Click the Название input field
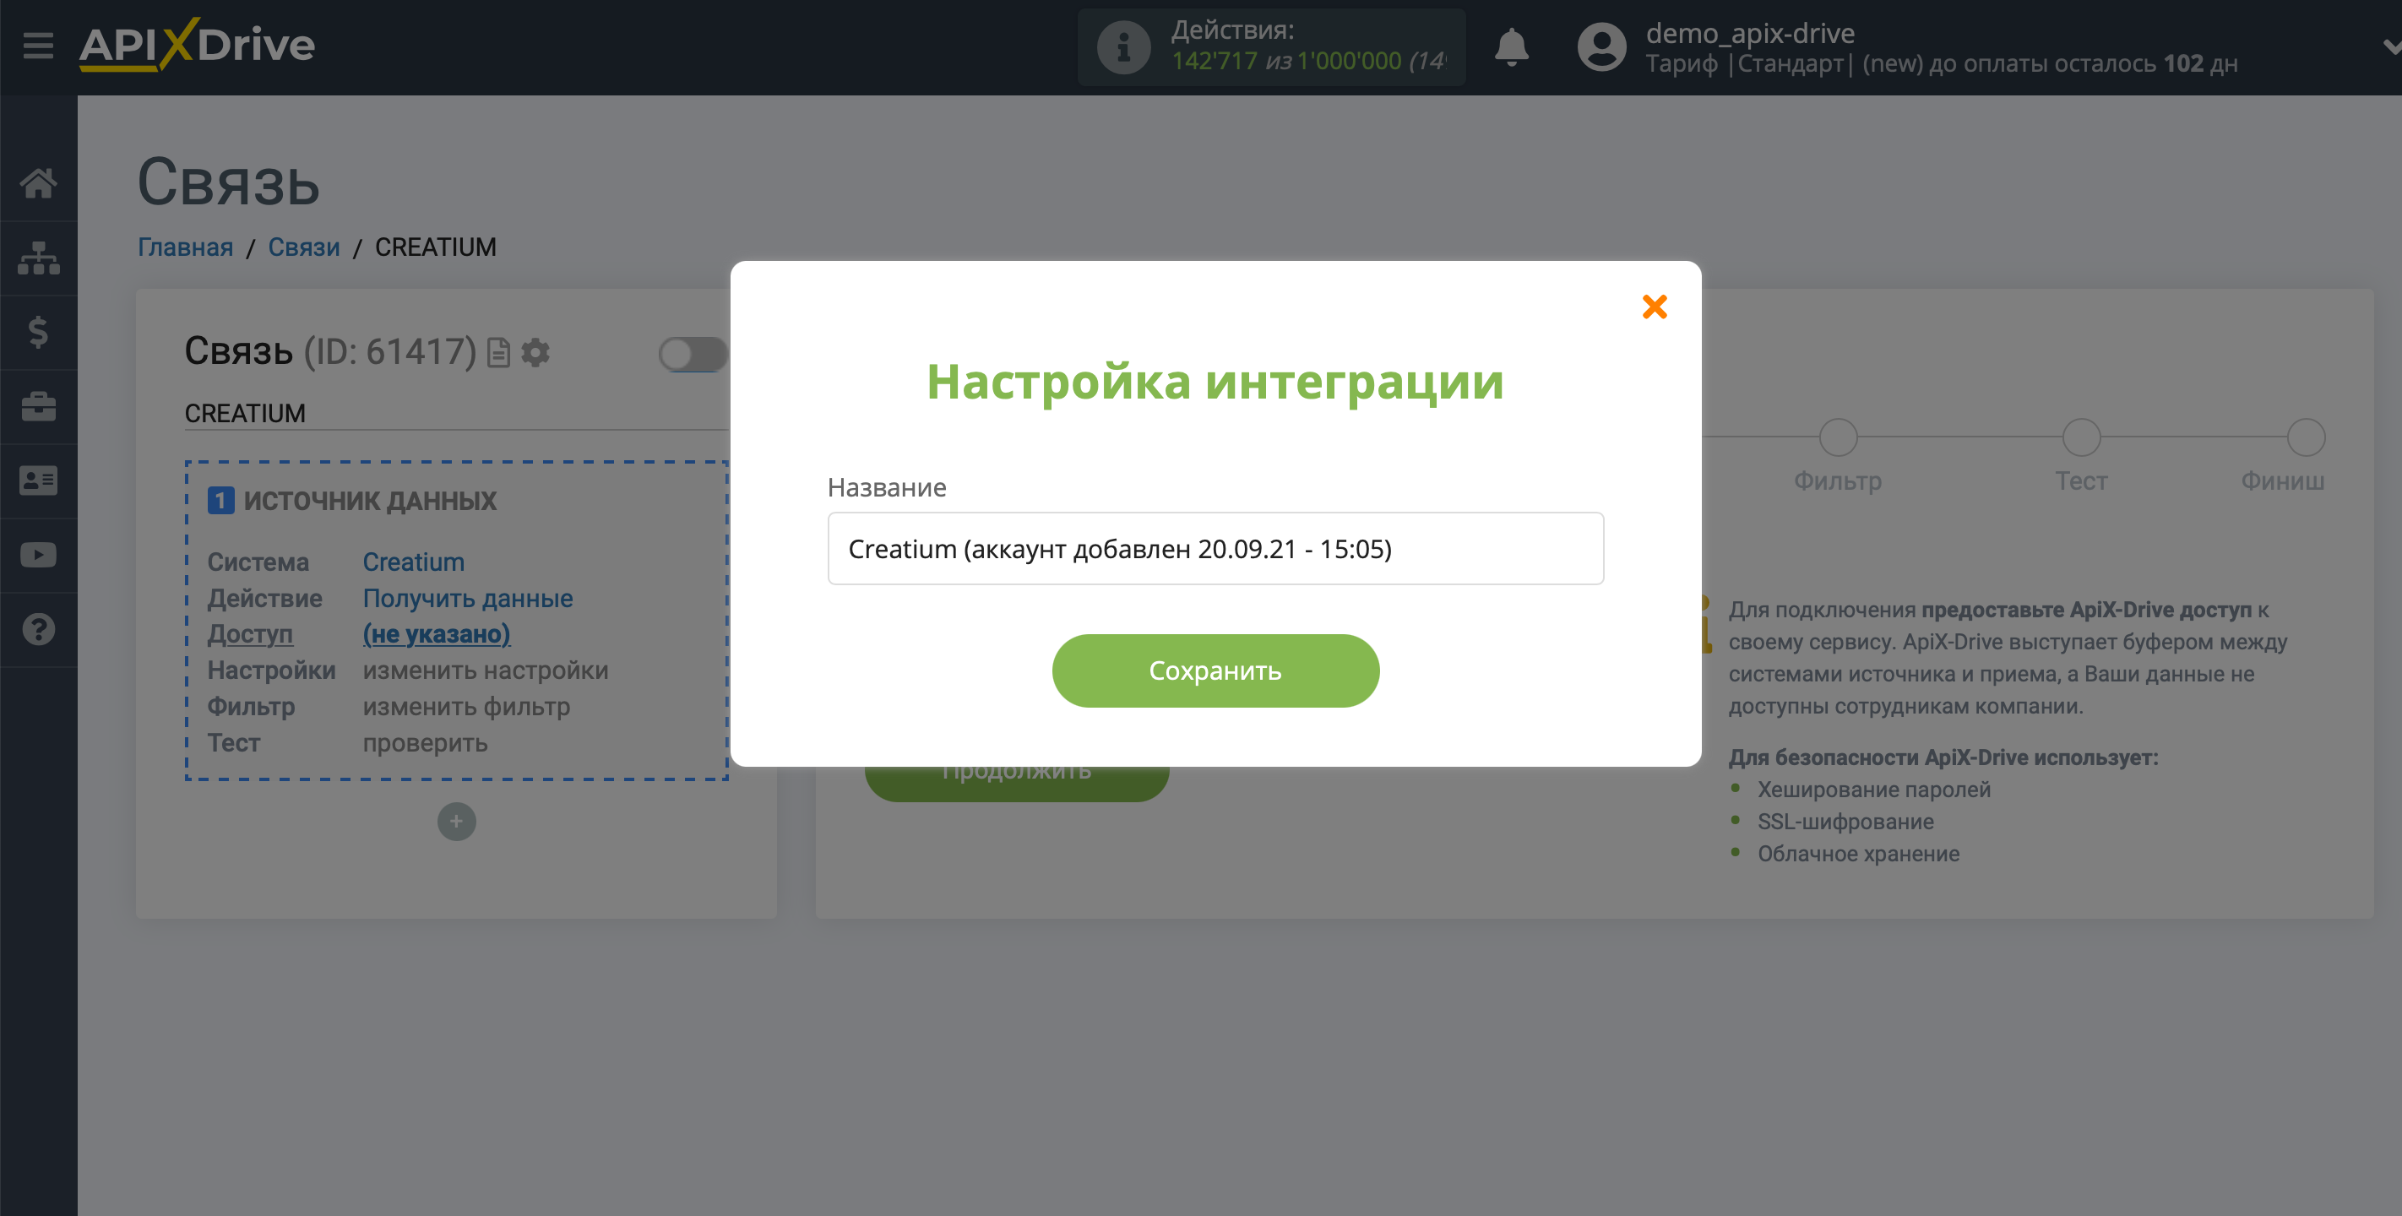The image size is (2402, 1216). 1215,548
